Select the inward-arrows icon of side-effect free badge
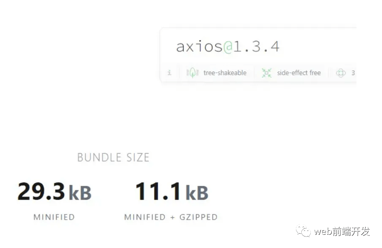This screenshot has width=382, height=248. click(267, 73)
